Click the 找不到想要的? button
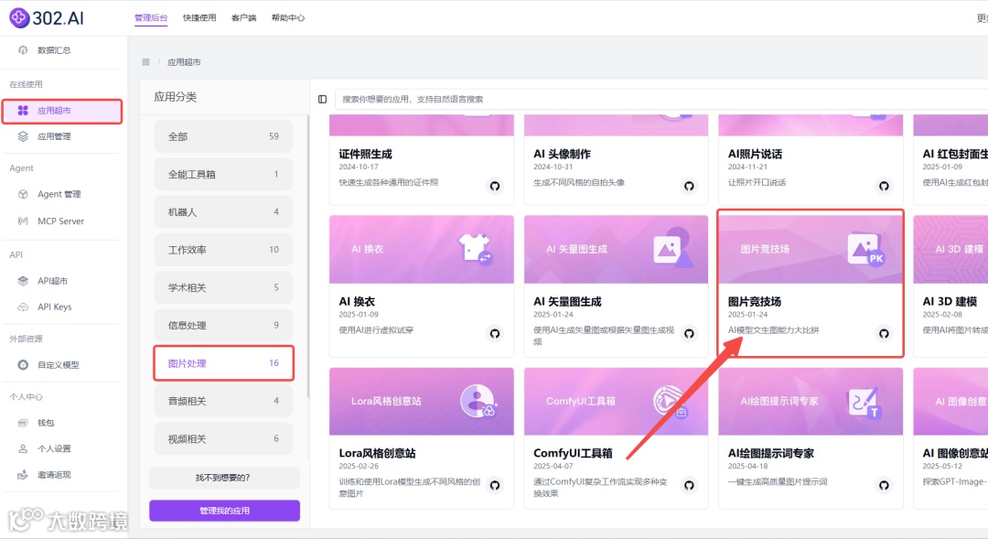 tap(224, 478)
